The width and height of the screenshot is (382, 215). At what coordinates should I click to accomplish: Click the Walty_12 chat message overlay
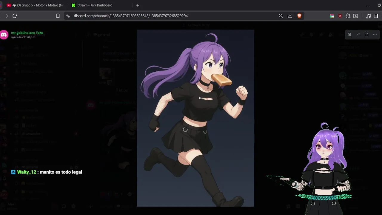(x=47, y=172)
